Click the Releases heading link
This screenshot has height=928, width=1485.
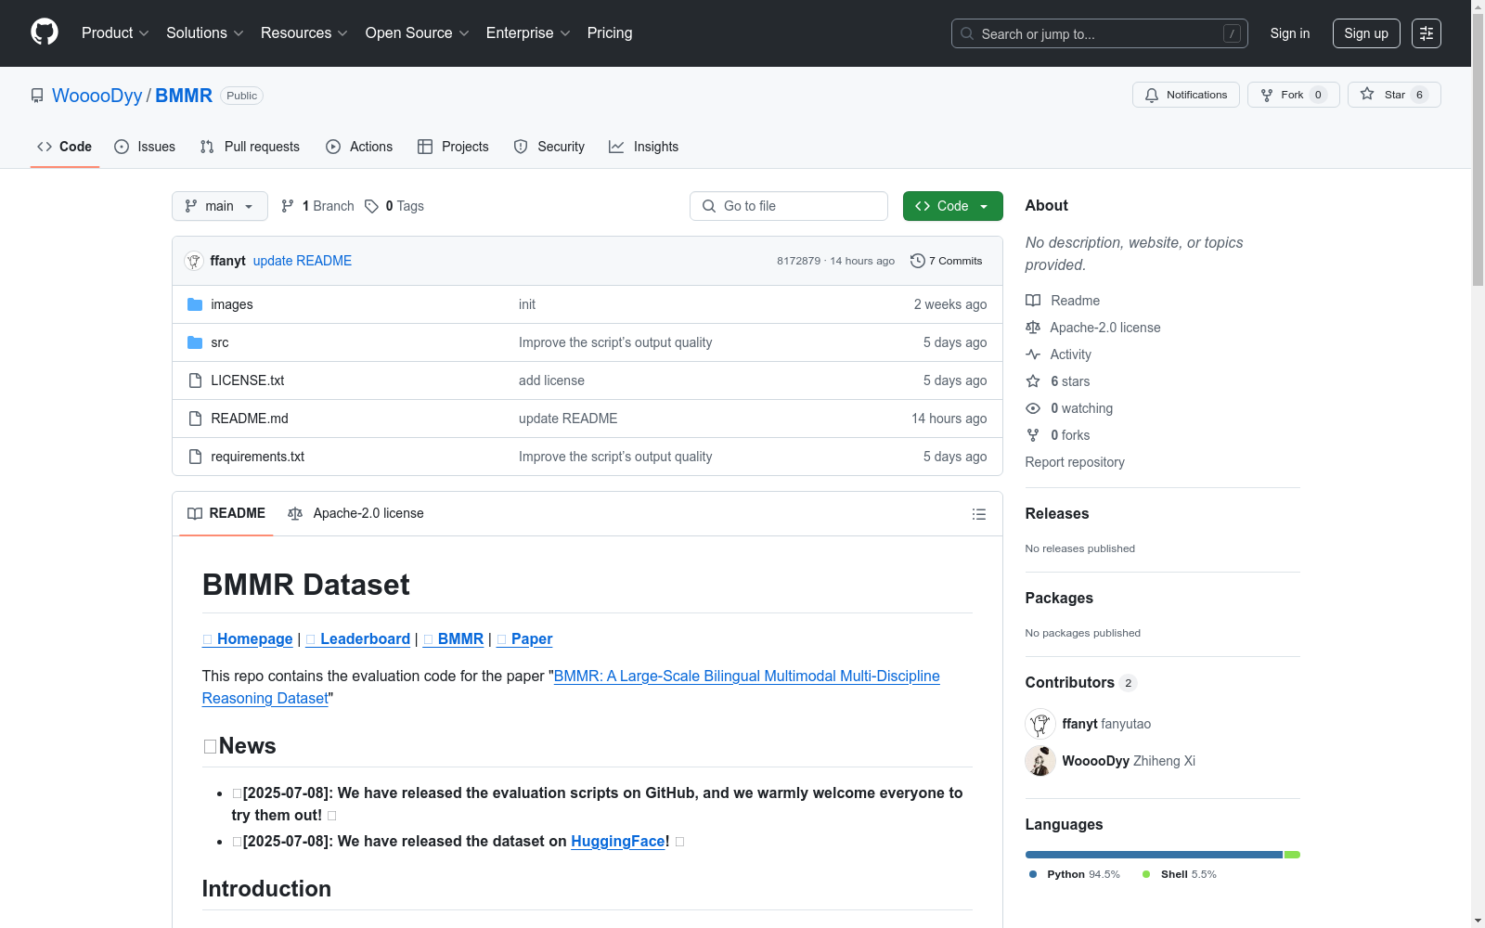pos(1057,513)
